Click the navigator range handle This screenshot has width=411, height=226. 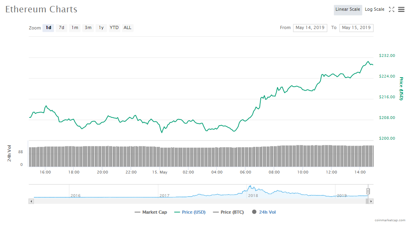pos(368,191)
